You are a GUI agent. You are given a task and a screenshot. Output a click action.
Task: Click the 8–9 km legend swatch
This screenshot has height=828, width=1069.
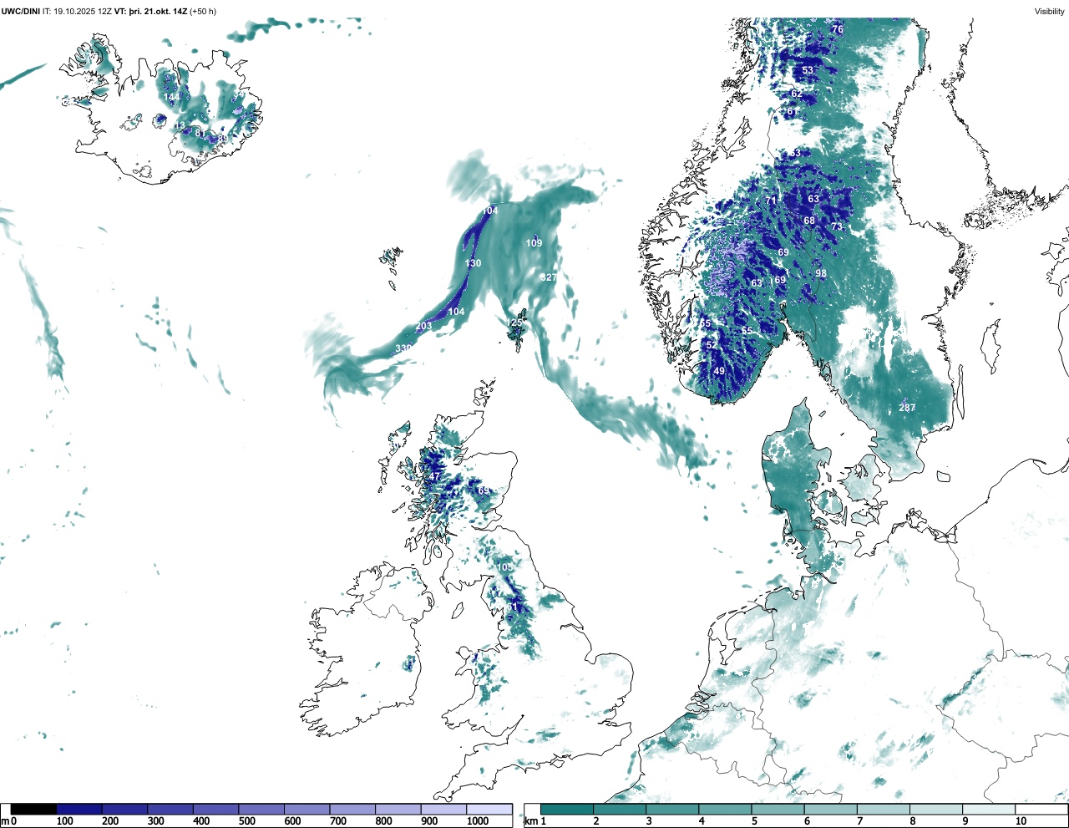click(x=935, y=809)
